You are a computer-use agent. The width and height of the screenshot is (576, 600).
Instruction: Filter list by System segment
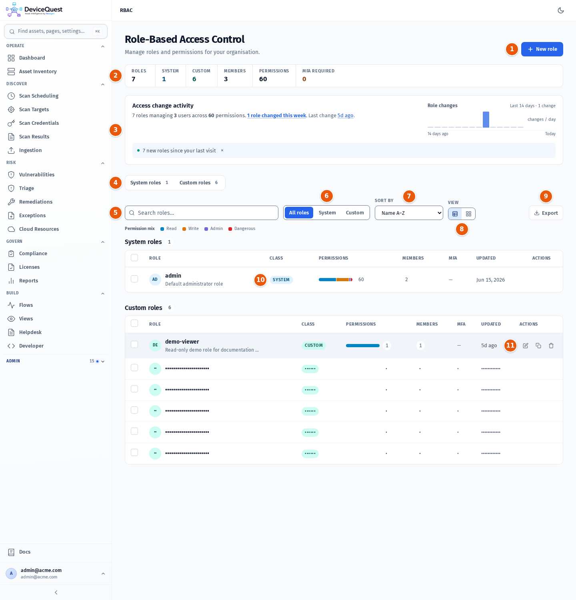327,213
